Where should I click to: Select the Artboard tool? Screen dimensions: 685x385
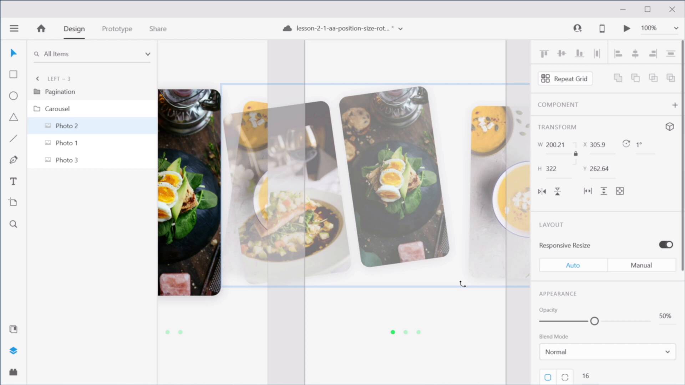click(13, 202)
